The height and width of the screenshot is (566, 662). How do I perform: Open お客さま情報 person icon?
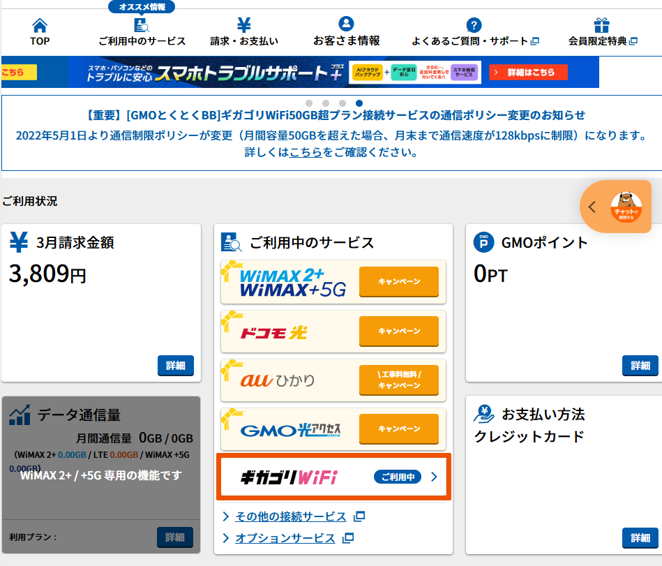346,26
